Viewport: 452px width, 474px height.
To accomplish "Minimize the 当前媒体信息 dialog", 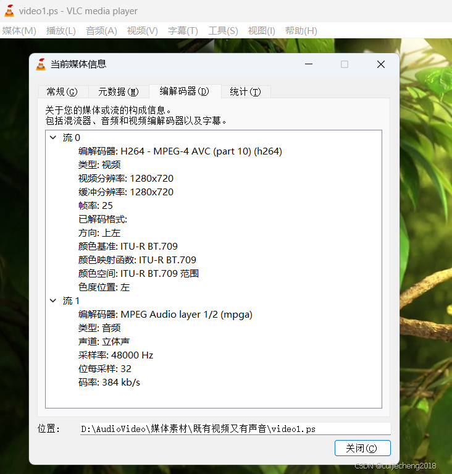I will pos(309,64).
